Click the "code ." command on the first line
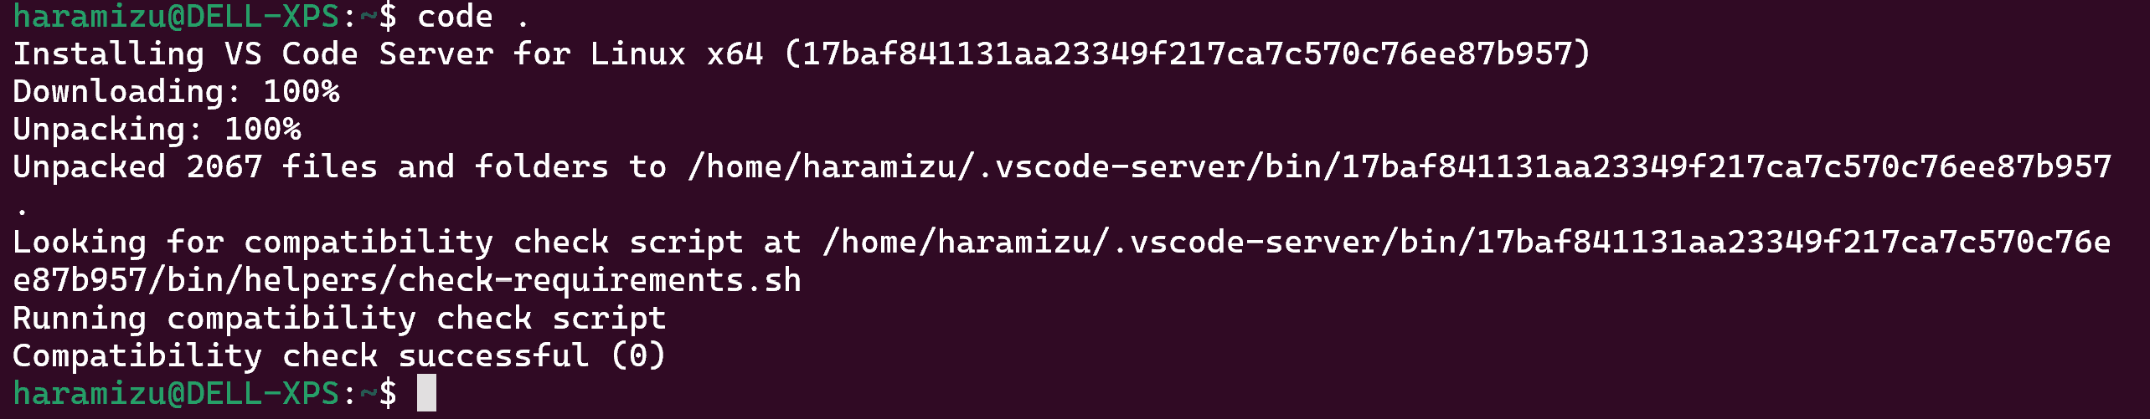This screenshot has width=2150, height=419. click(x=472, y=16)
